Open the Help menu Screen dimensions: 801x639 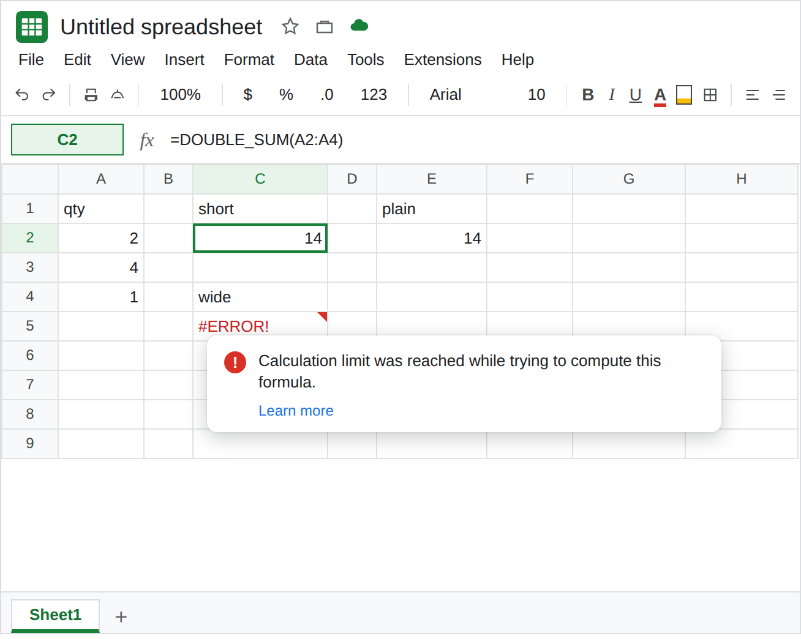(x=517, y=60)
